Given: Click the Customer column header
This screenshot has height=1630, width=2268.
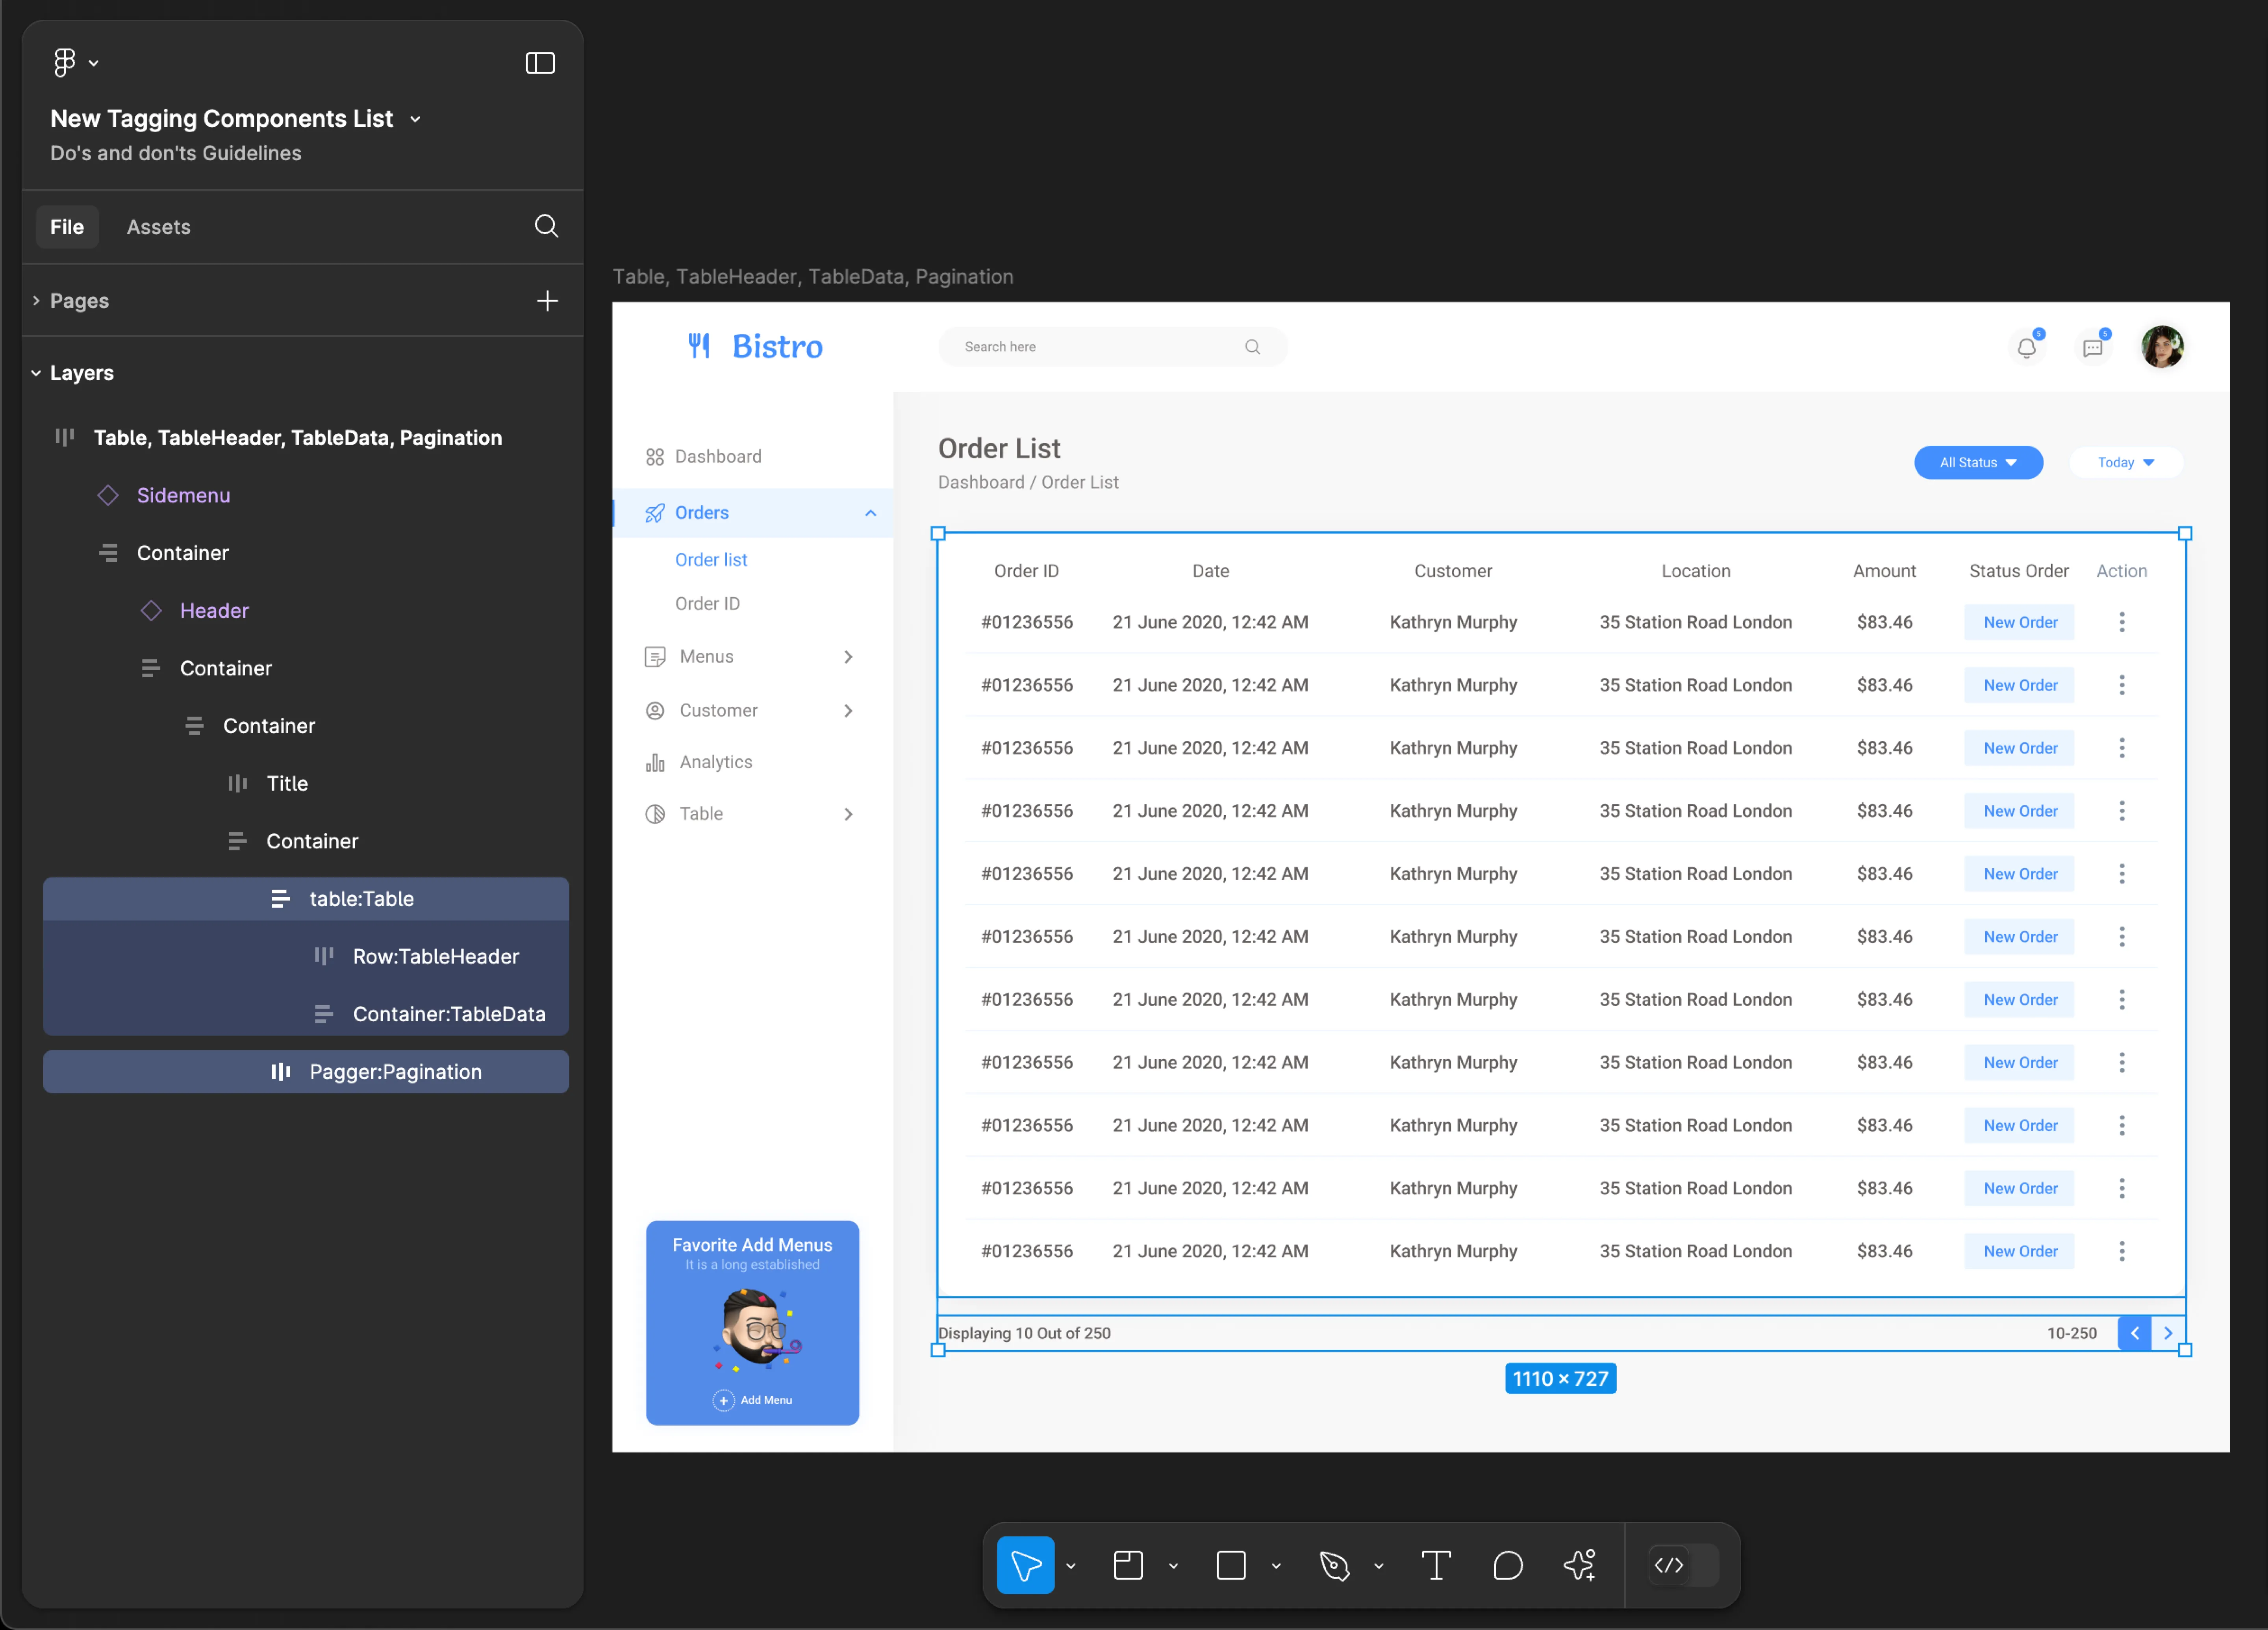Looking at the screenshot, I should pyautogui.click(x=1452, y=570).
